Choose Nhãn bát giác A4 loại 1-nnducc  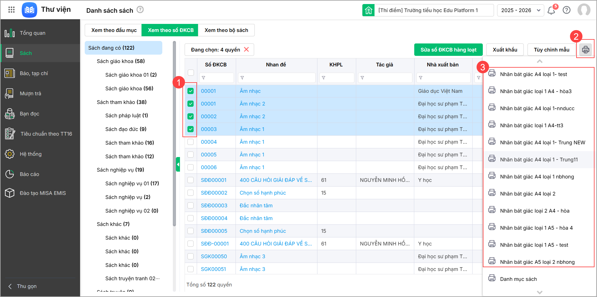pyautogui.click(x=538, y=108)
